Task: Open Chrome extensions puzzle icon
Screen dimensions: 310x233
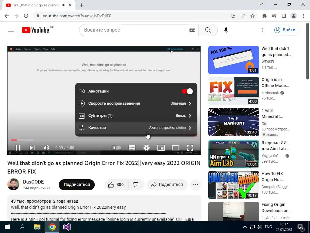Action: pyautogui.click(x=264, y=16)
